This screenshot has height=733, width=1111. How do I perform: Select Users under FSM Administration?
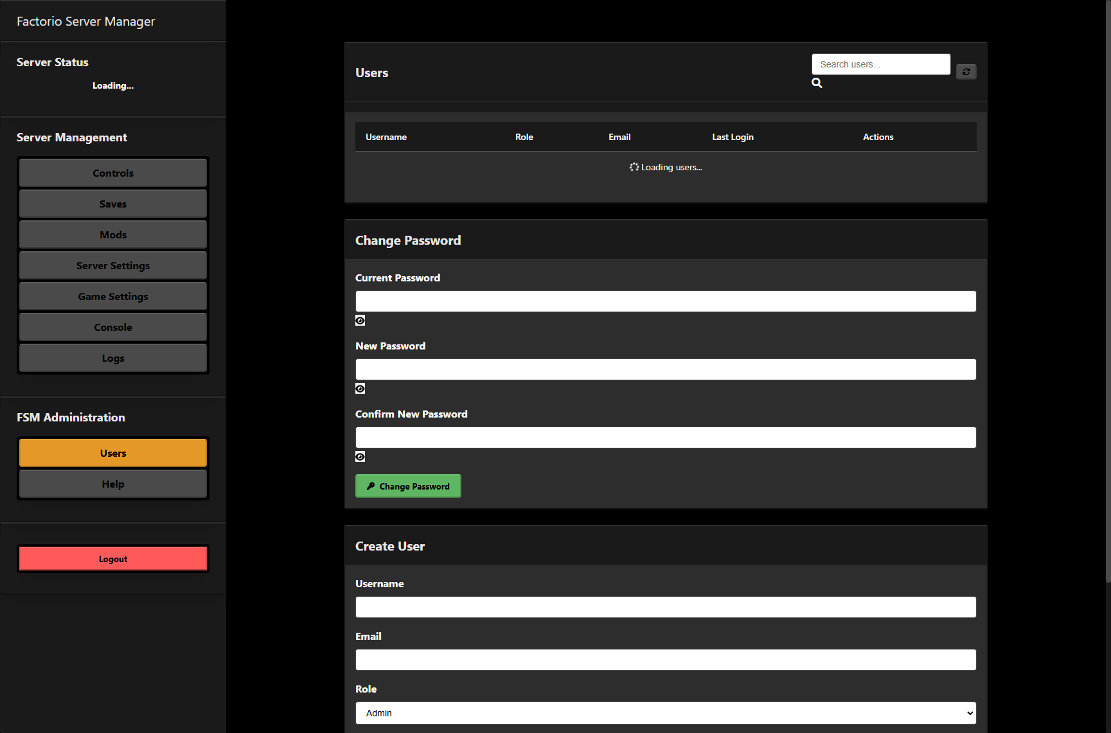pos(113,453)
